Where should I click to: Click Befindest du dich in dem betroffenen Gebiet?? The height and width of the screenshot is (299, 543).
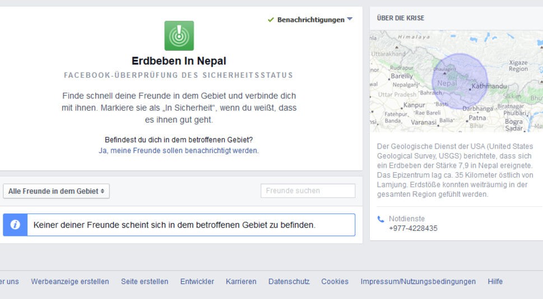point(179,140)
